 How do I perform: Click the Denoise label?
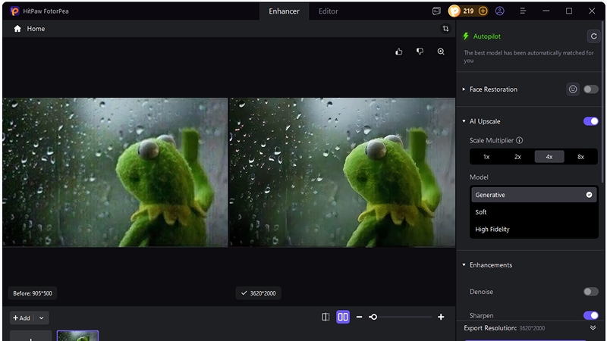[481, 292]
